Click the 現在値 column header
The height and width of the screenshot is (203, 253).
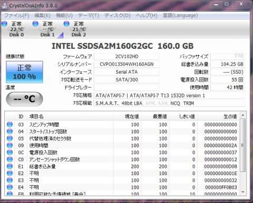tap(128, 116)
